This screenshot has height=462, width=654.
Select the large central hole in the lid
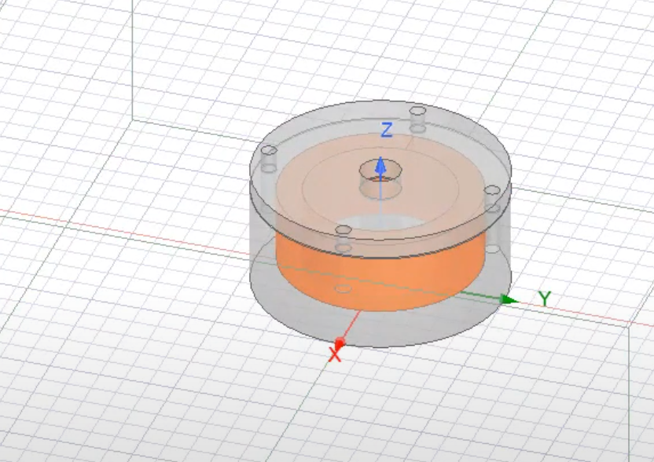380,171
